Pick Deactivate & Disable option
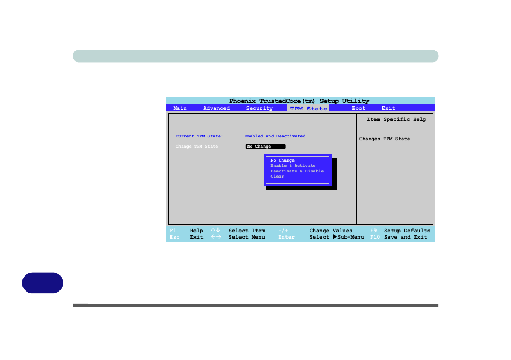This screenshot has height=360, width=511. tap(297, 171)
